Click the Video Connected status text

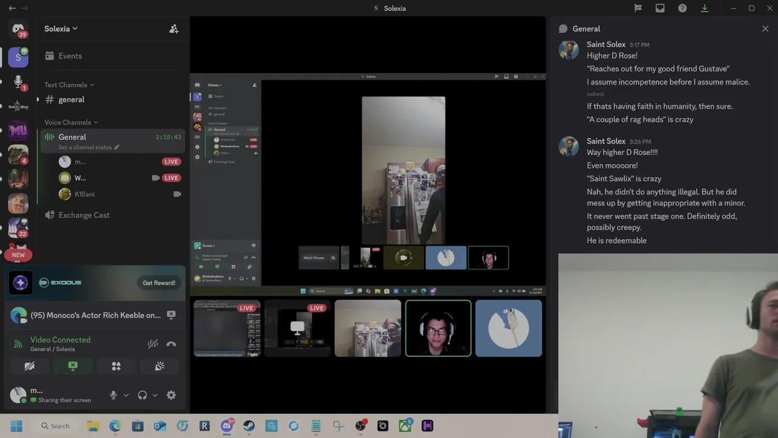(60, 339)
